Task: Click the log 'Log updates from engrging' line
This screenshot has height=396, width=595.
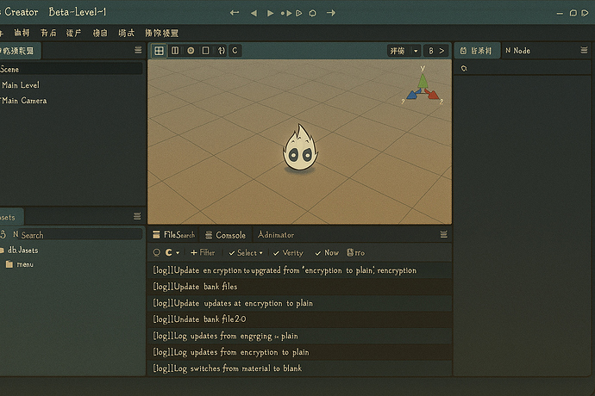Action: click(x=300, y=336)
